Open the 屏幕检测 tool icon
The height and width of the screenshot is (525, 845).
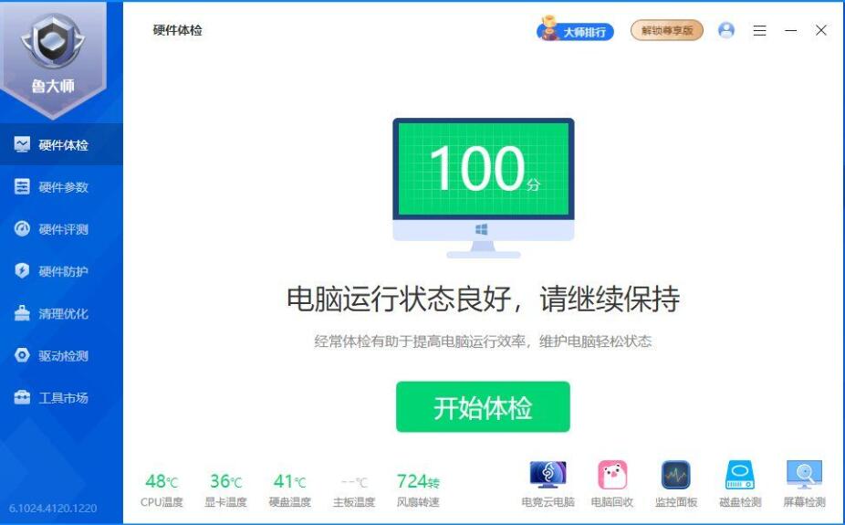(x=805, y=484)
